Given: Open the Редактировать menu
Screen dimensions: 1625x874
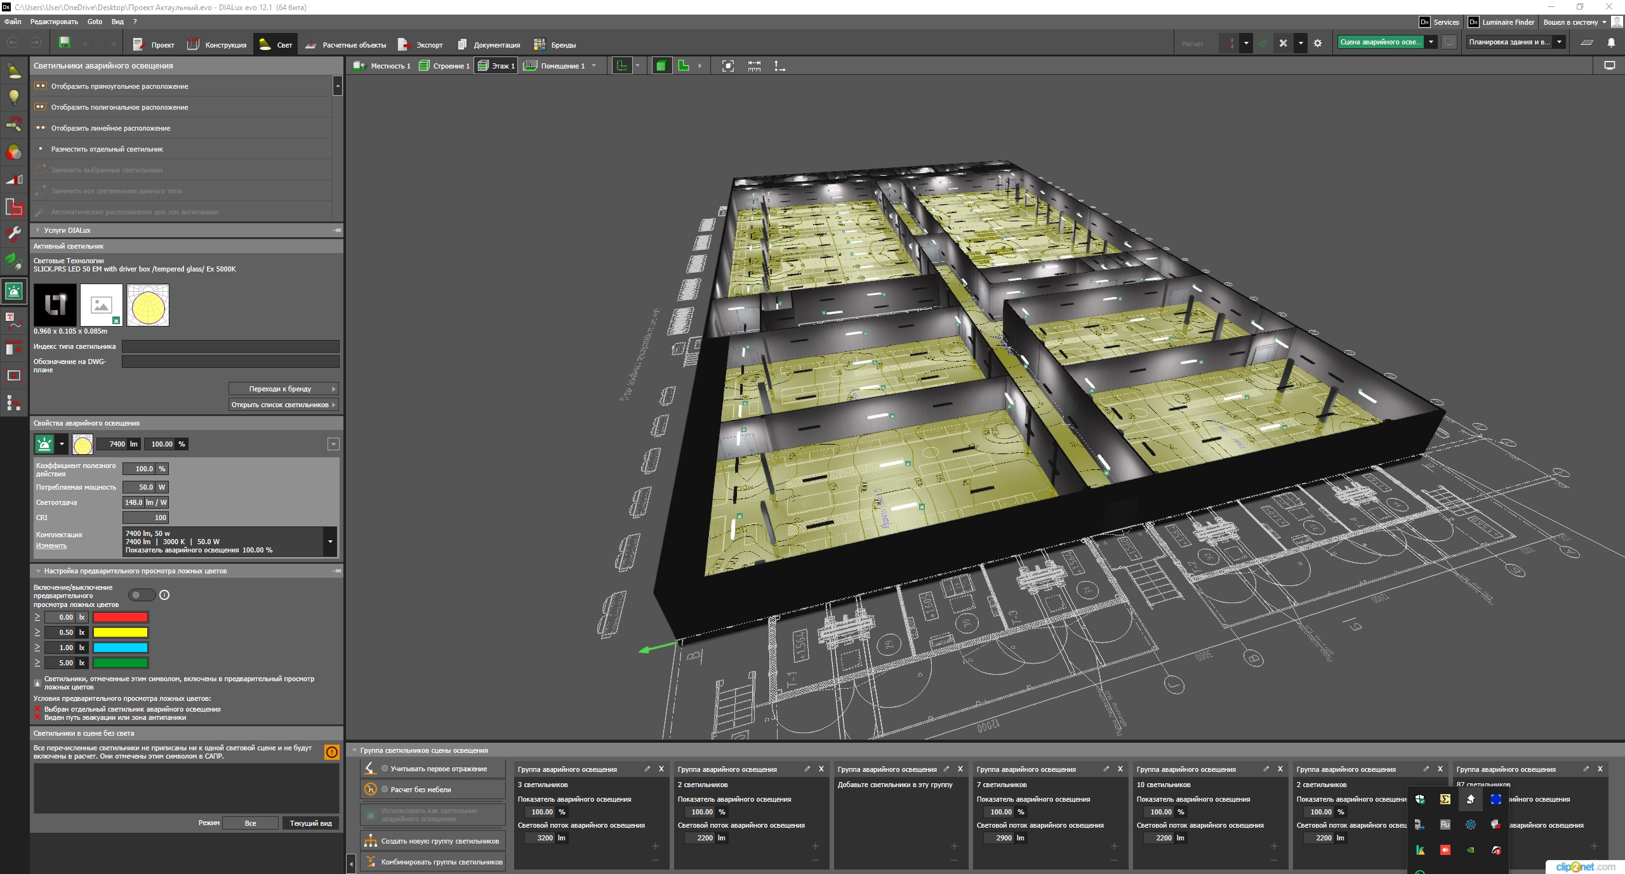Looking at the screenshot, I should coord(54,22).
